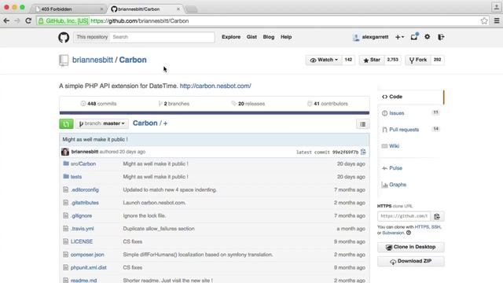Reload the page
This screenshot has height=283, width=503.
tap(28, 21)
